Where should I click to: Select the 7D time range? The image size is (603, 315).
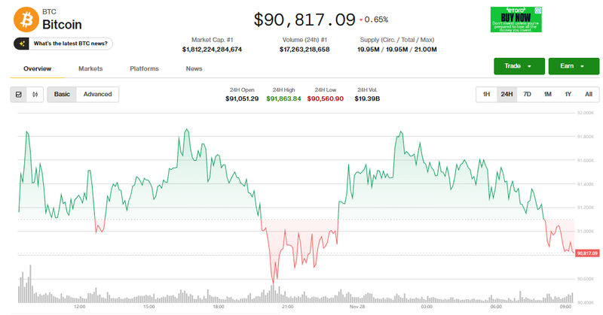click(527, 95)
